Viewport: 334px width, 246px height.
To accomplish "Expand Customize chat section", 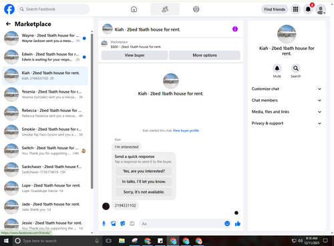I will [287, 89].
